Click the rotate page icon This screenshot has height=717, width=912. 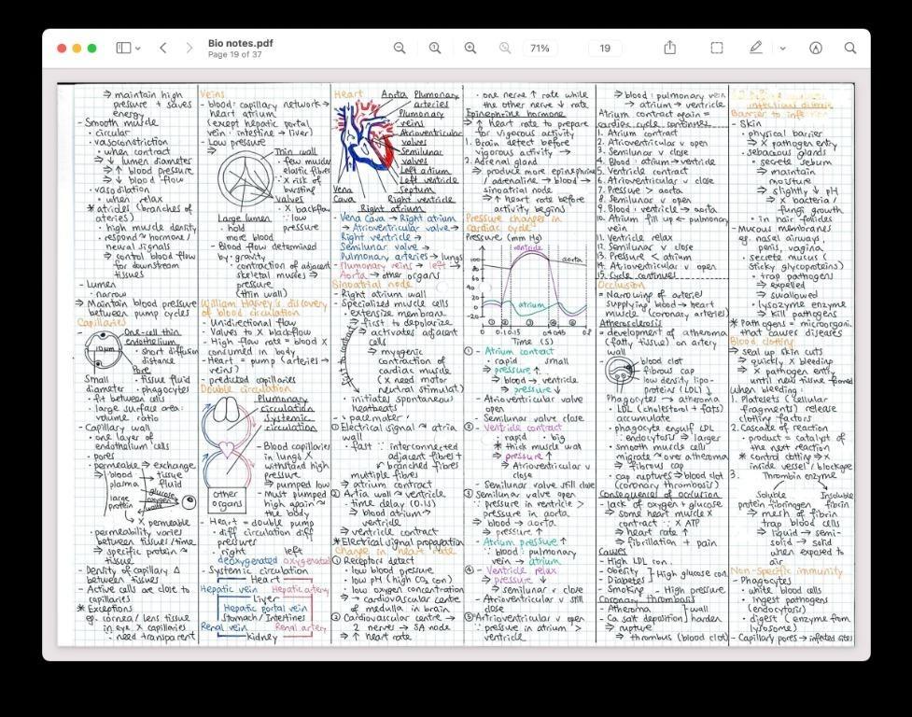pyautogui.click(x=815, y=47)
